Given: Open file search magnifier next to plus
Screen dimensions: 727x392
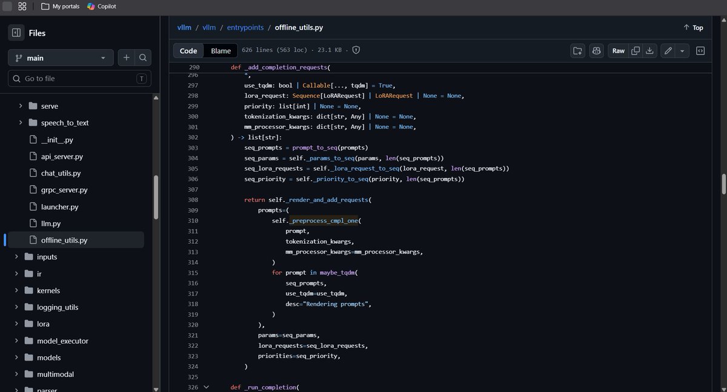Looking at the screenshot, I should coord(143,57).
